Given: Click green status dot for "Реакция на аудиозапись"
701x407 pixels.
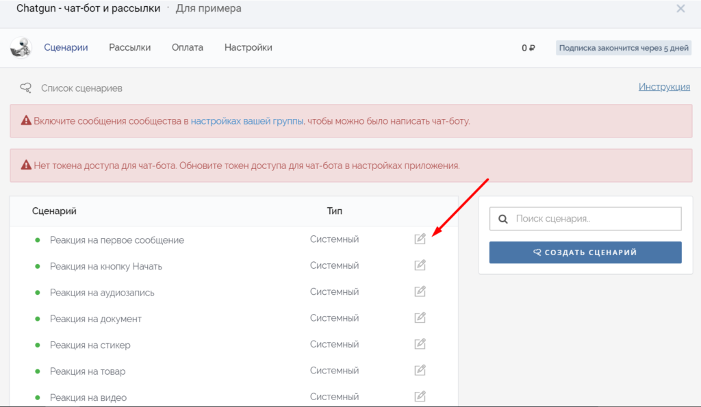Looking at the screenshot, I should coord(38,293).
